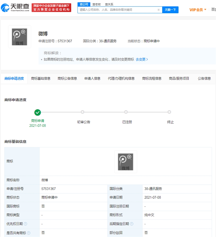The image size is (216, 237).
Task: Click the green checkmark 商标申请 step
Action: (x=38, y=112)
